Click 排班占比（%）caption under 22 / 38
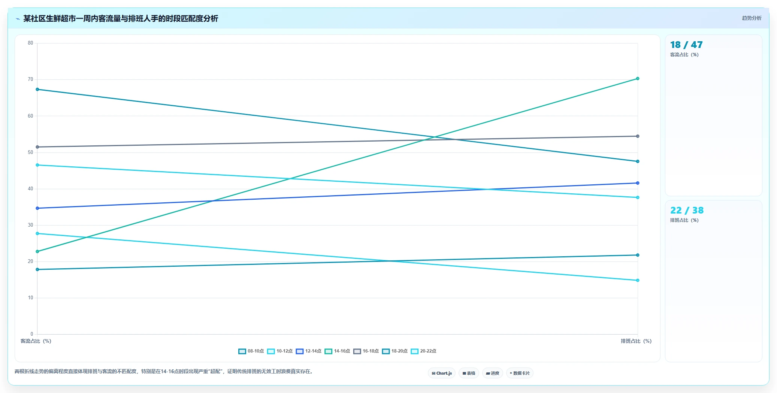The width and height of the screenshot is (777, 393). 684,220
